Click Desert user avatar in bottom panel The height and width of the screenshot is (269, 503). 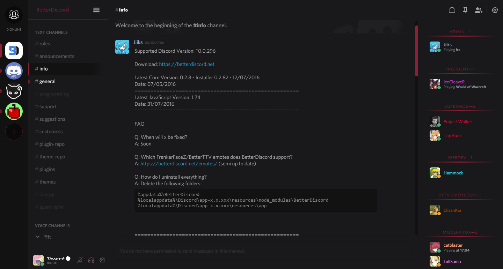tap(38, 260)
